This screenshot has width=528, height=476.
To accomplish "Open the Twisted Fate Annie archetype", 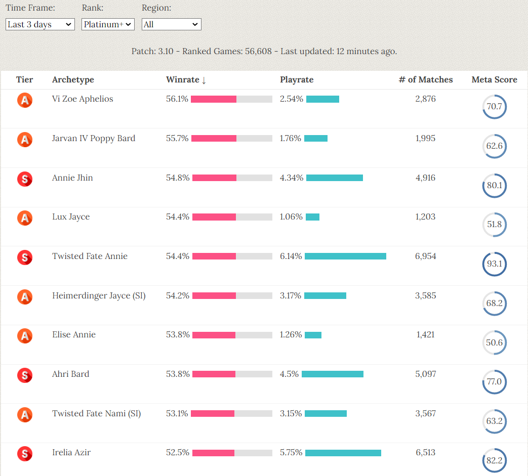I will 90,256.
